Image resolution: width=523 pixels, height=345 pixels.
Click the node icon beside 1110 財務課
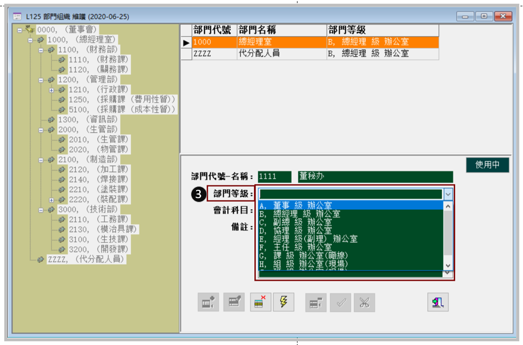[62, 60]
